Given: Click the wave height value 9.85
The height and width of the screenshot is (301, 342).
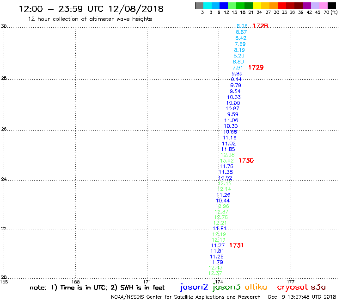Looking at the screenshot, I should (237, 74).
